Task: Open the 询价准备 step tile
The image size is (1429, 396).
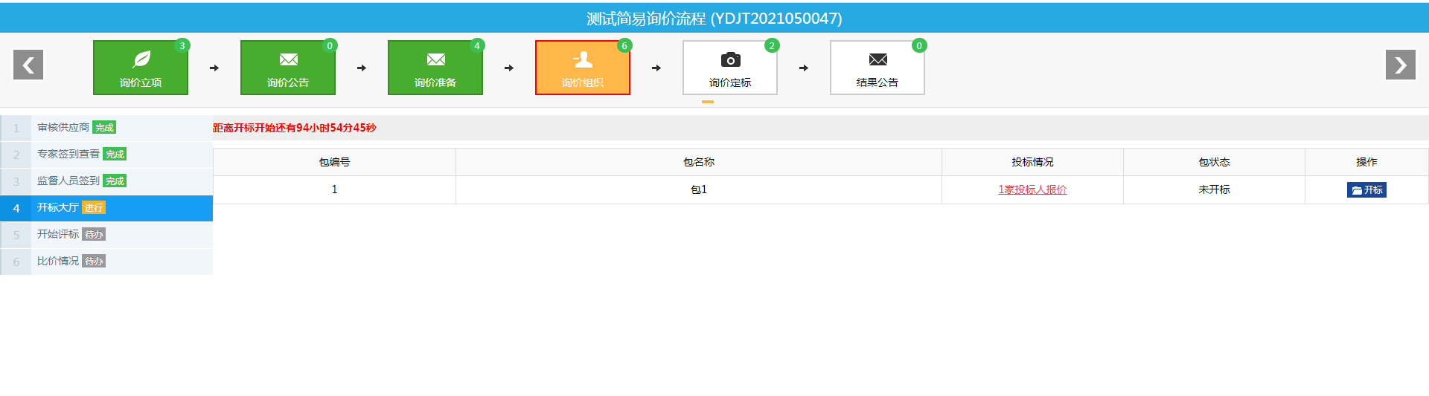Action: coord(435,68)
